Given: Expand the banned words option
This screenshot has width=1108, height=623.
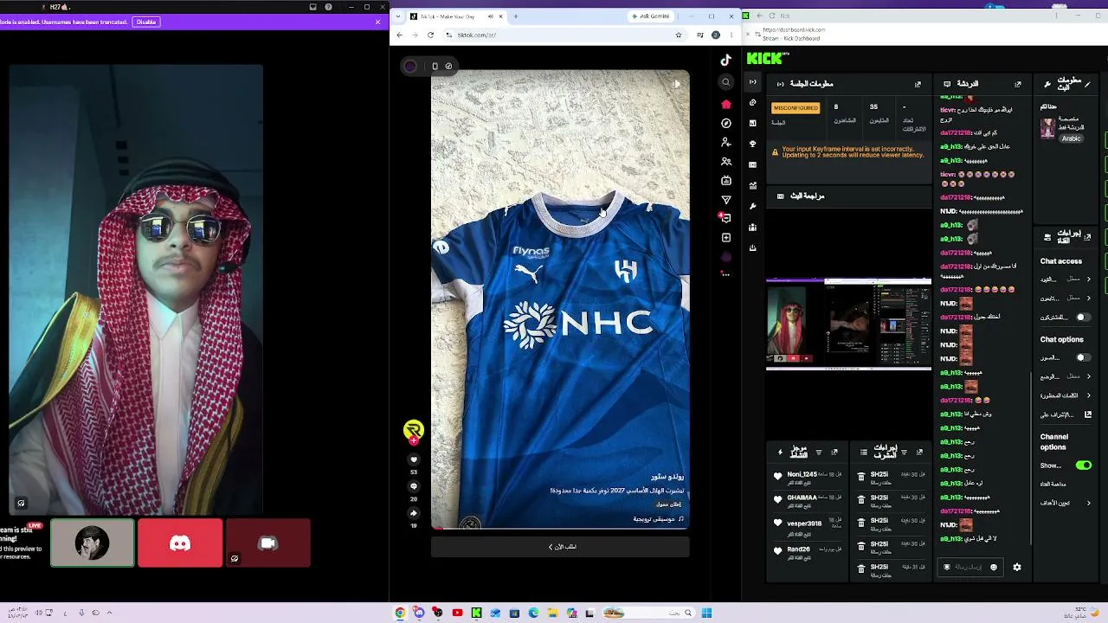Looking at the screenshot, I should pyautogui.click(x=1088, y=395).
